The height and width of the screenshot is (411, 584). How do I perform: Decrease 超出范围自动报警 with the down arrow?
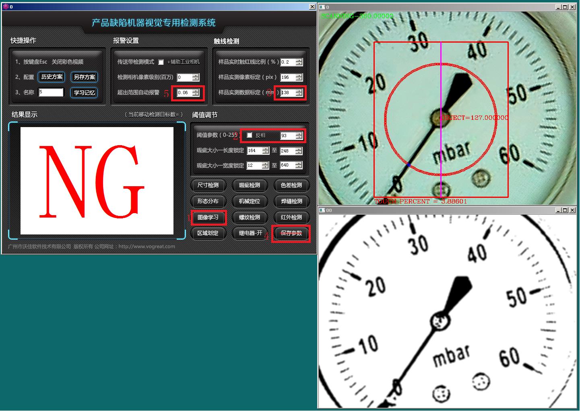196,95
